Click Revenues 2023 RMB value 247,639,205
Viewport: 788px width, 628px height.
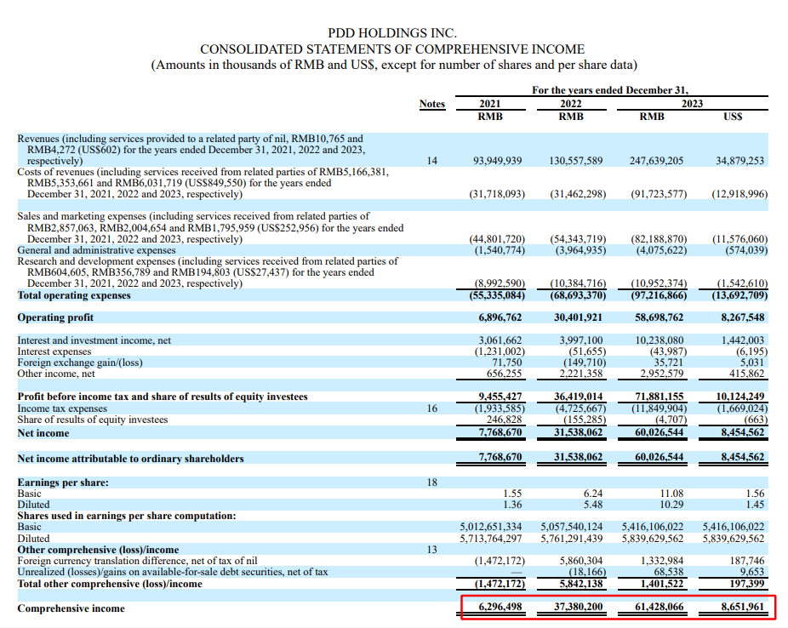pyautogui.click(x=656, y=161)
